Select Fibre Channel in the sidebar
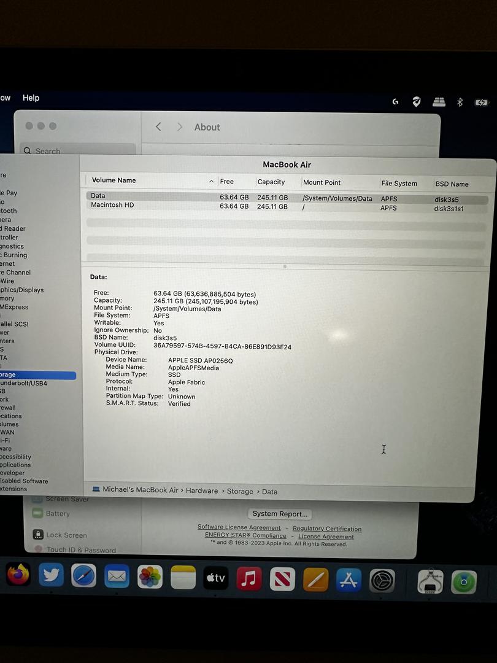 coord(15,273)
